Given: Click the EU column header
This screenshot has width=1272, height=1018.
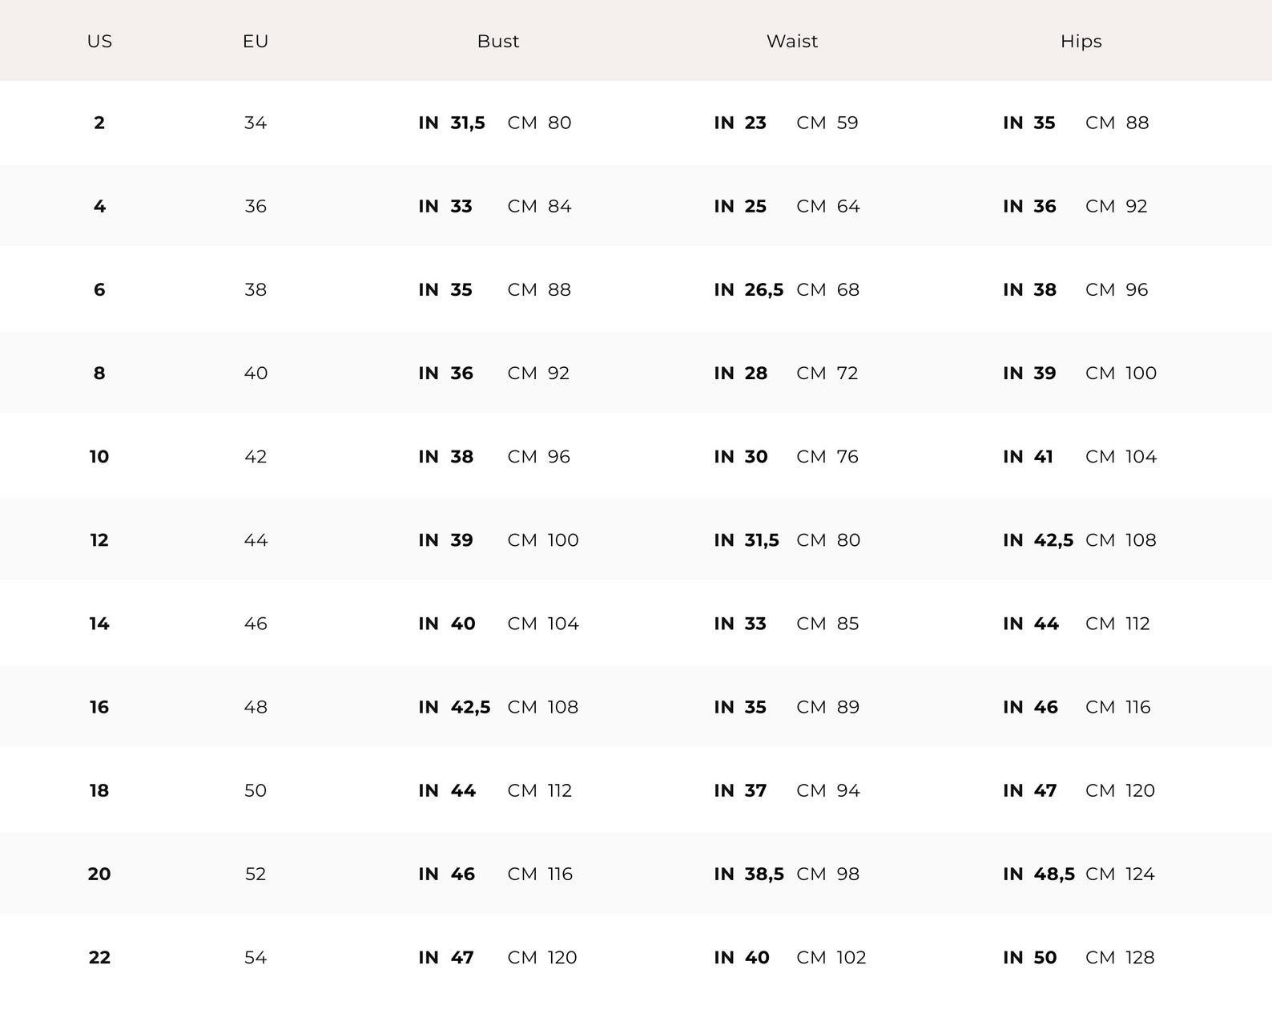Looking at the screenshot, I should [256, 41].
